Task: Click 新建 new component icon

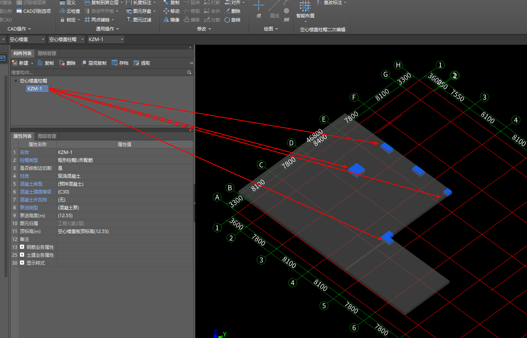Action: pos(15,63)
